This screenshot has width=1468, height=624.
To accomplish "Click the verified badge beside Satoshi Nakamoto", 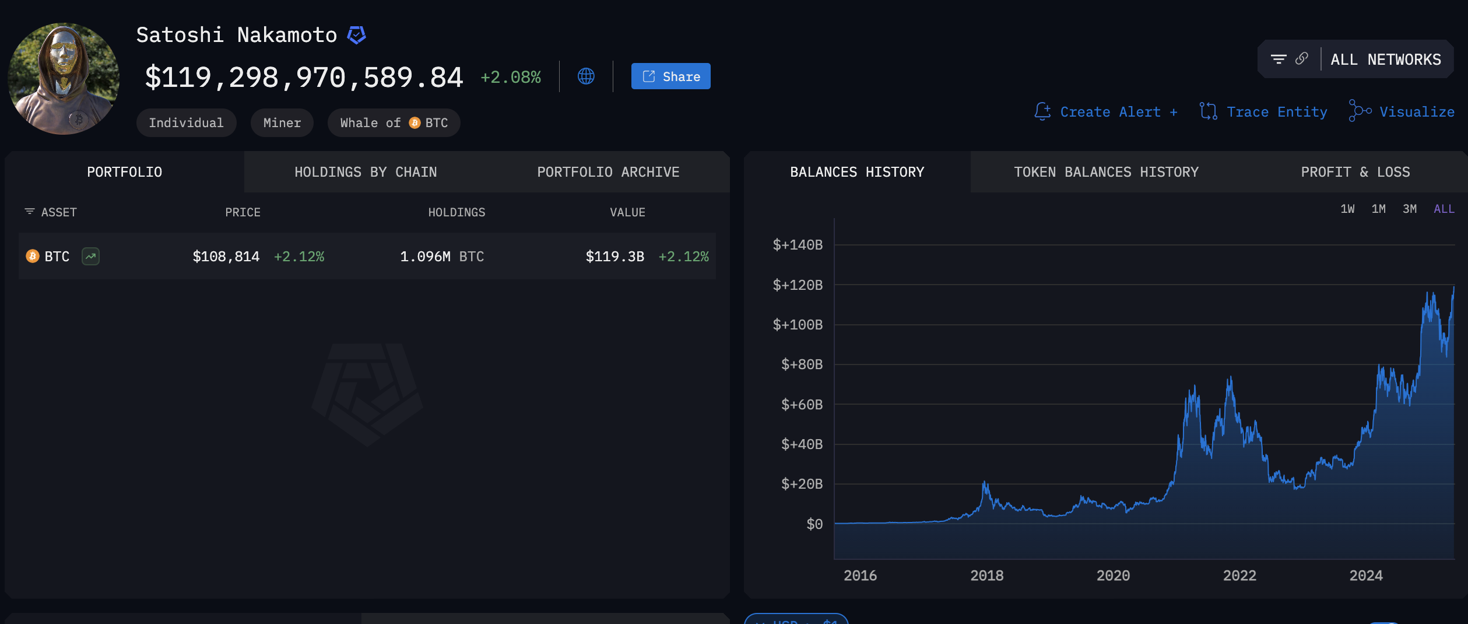I will 356,35.
